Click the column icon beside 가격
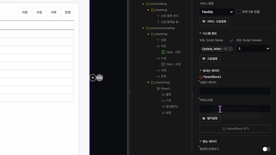This screenshot has height=155, width=276. point(163,101)
